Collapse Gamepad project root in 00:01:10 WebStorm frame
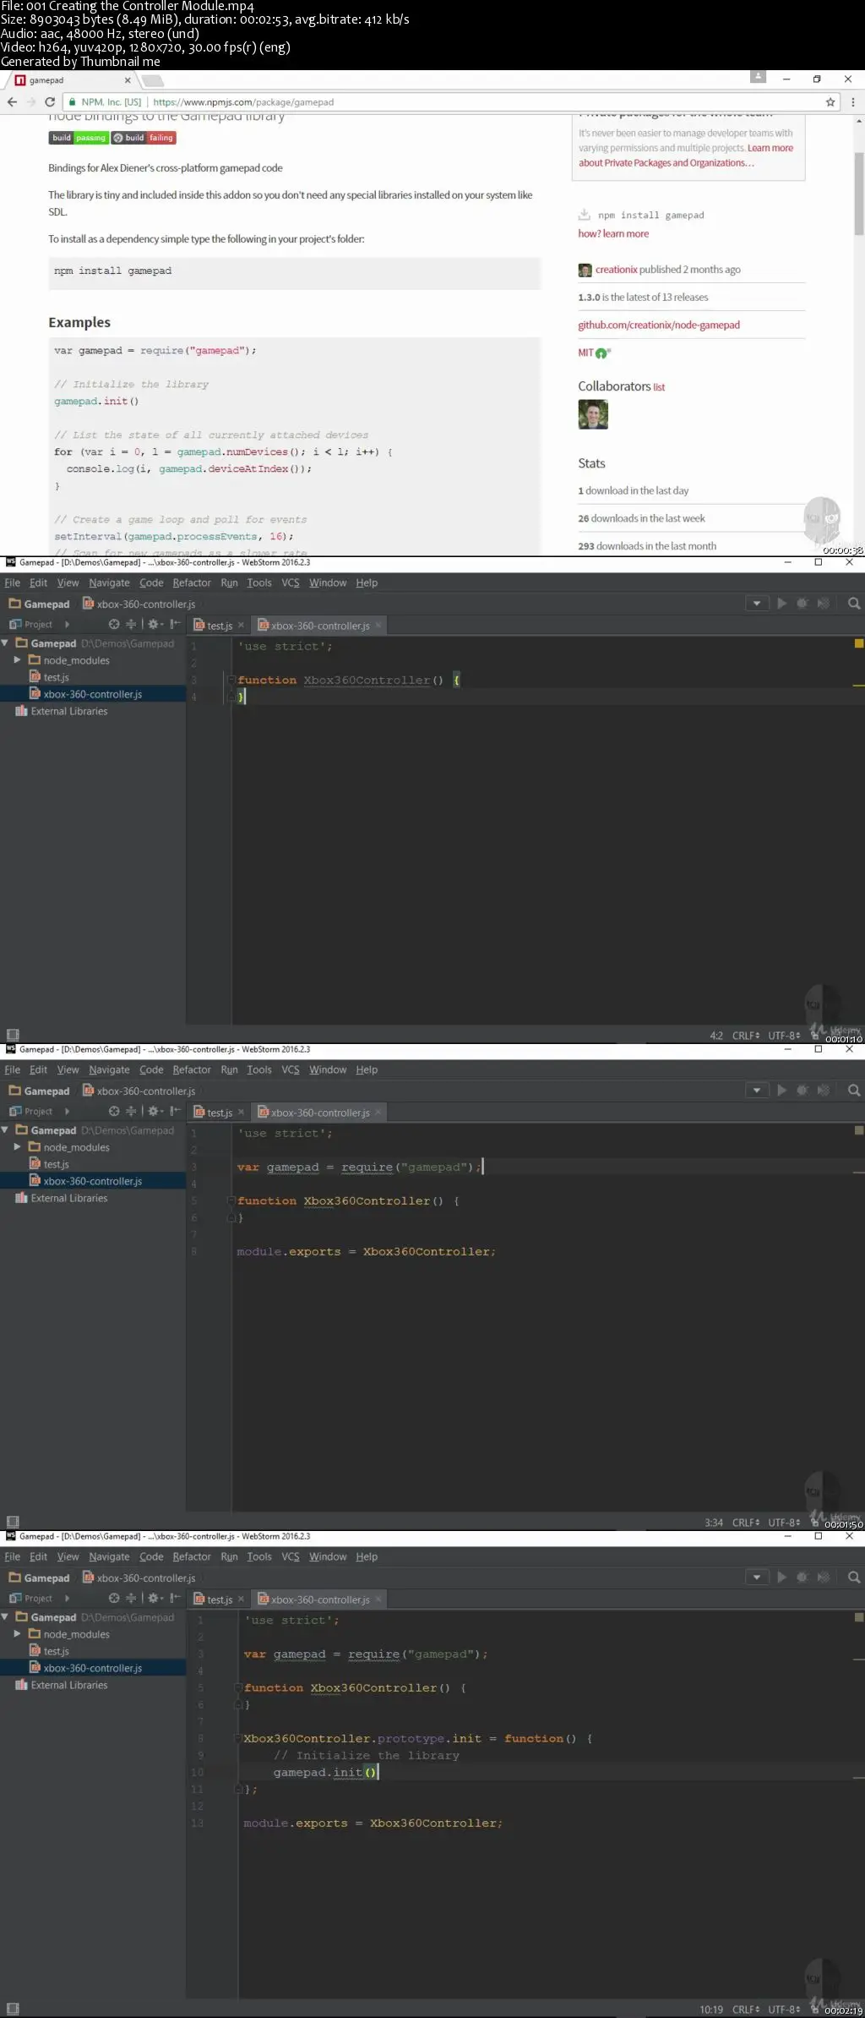865x2018 pixels. pos(5,643)
